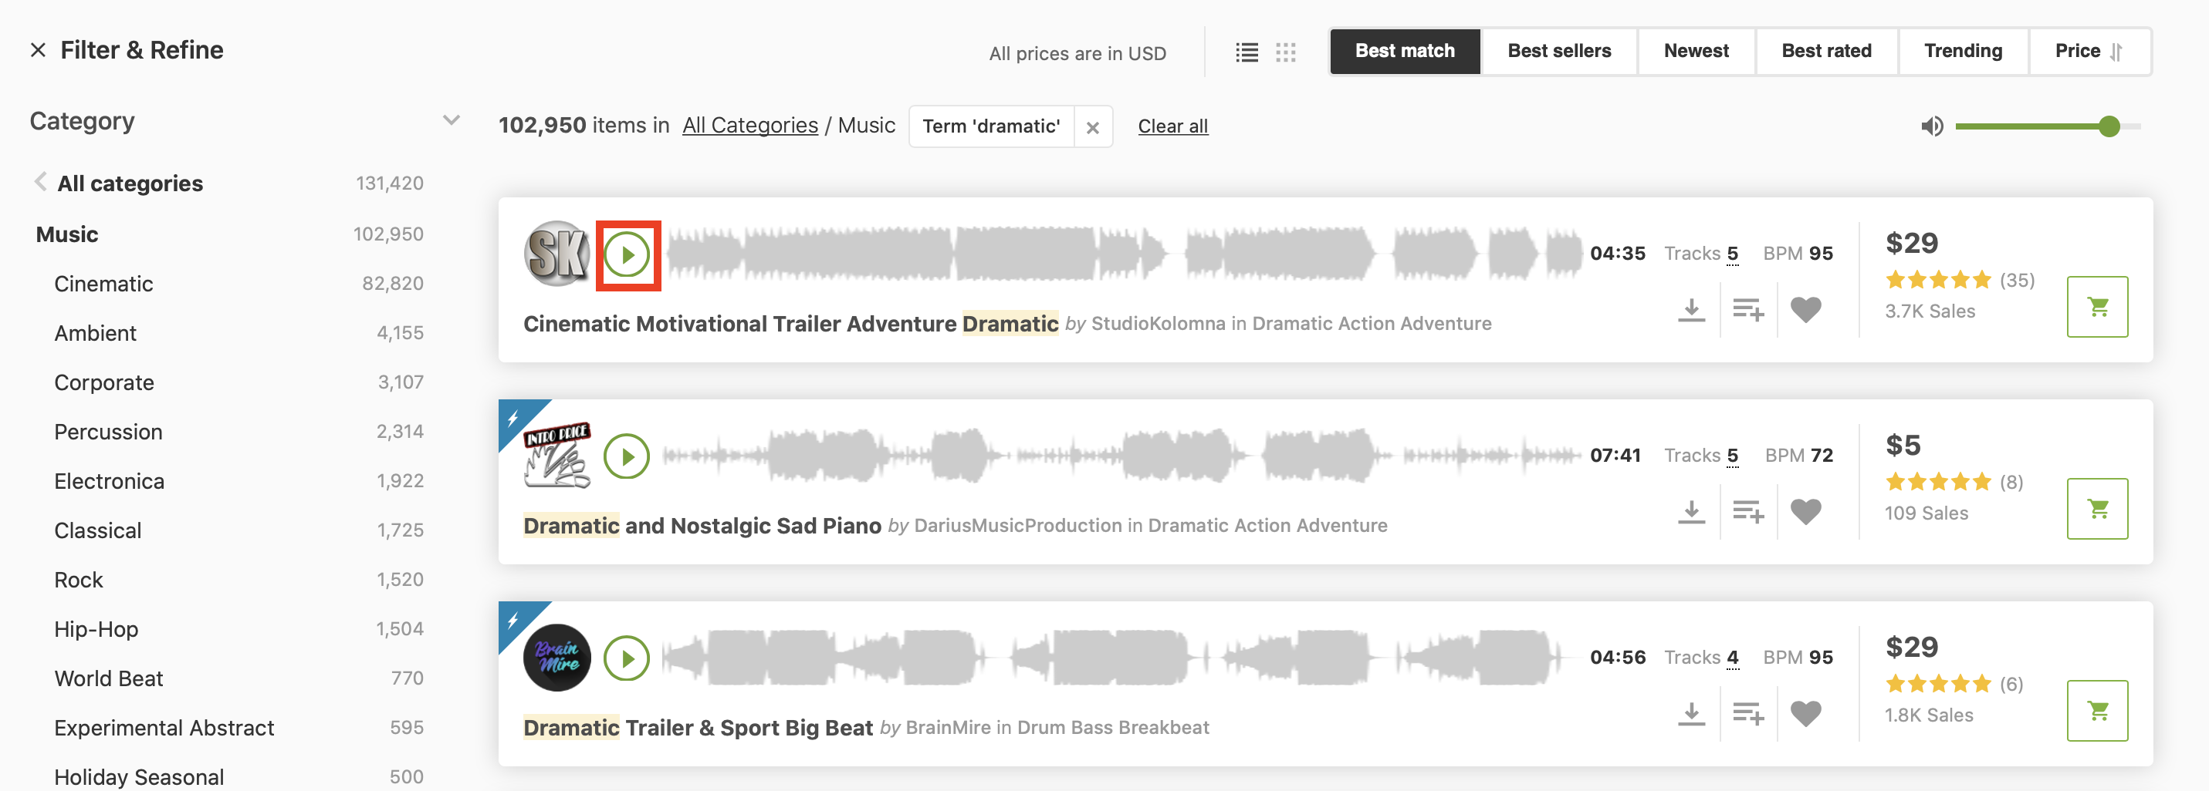Click the Clear all link

[1172, 127]
